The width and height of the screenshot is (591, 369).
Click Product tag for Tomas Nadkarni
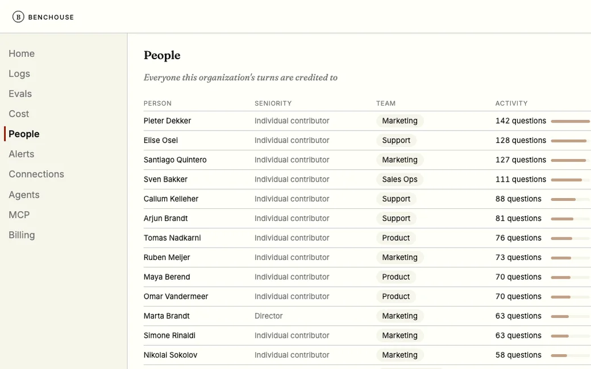click(x=396, y=238)
